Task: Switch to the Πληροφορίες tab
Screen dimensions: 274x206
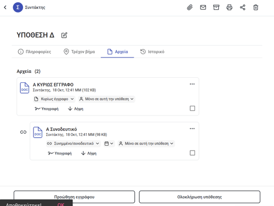Action: pyautogui.click(x=35, y=51)
